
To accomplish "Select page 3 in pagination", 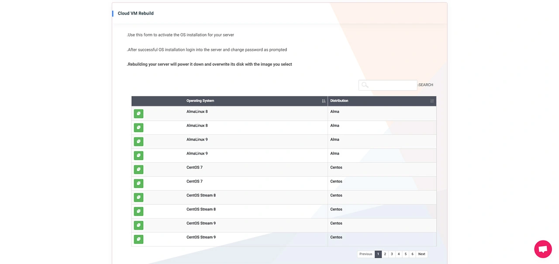I will point(392,254).
